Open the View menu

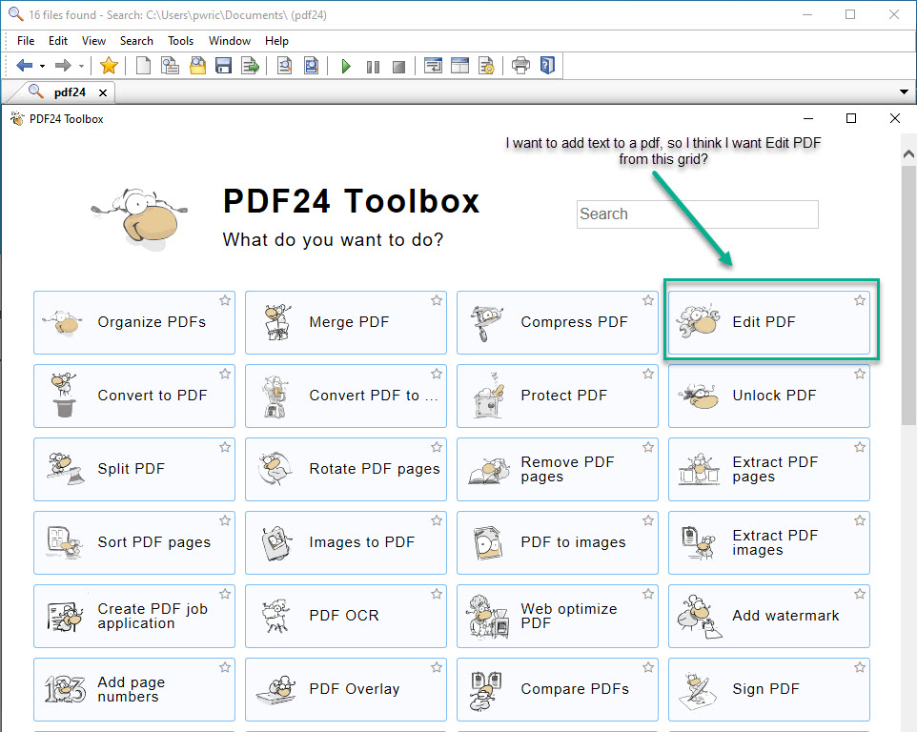coord(93,41)
